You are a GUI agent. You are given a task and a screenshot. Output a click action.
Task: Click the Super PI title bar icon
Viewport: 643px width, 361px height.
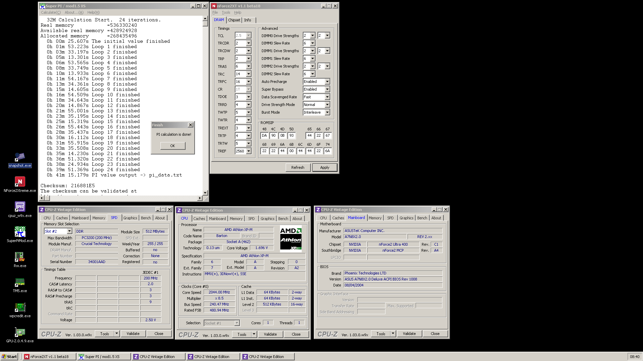click(42, 6)
